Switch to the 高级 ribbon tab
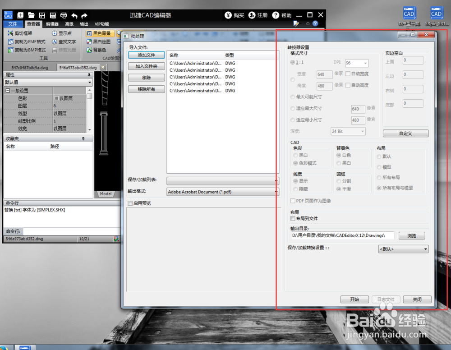451x350 pixels. click(x=69, y=24)
